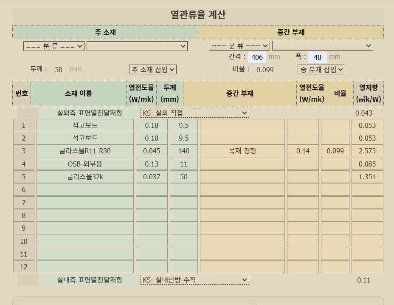Screen dimensions: 394x305
Task: Open the intermediate member category dropdown
Action: (239, 45)
